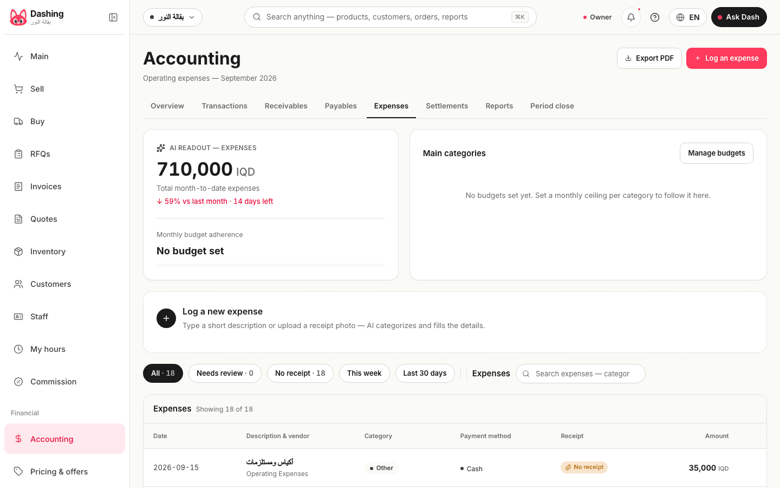Navigate to Invoices in sidebar

64,187
